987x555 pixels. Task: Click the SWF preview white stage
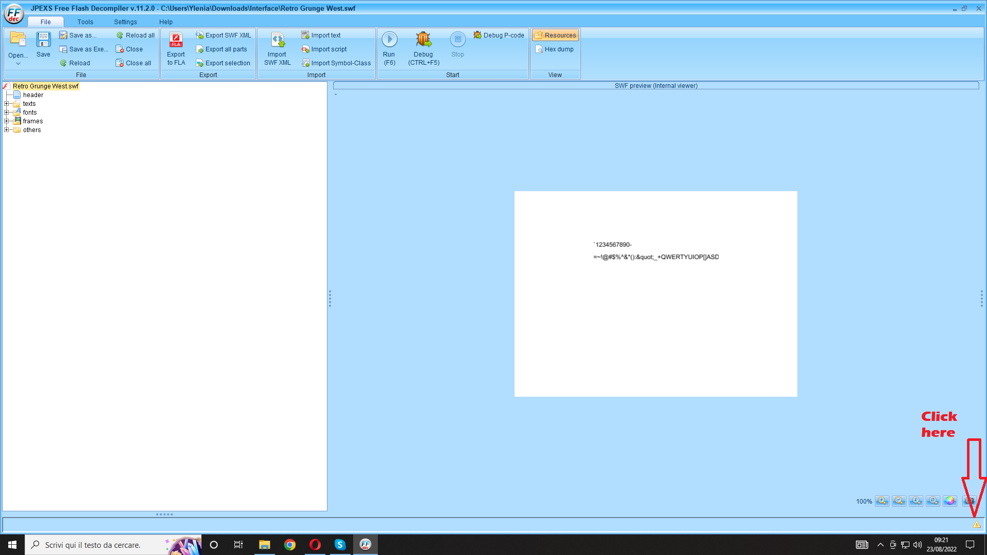click(656, 294)
